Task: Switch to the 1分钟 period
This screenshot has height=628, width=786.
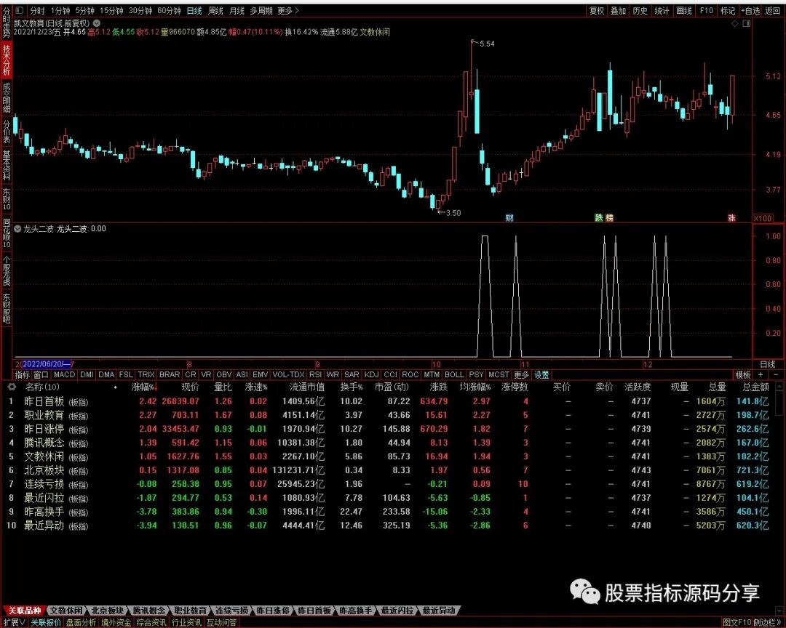Action: coord(60,10)
